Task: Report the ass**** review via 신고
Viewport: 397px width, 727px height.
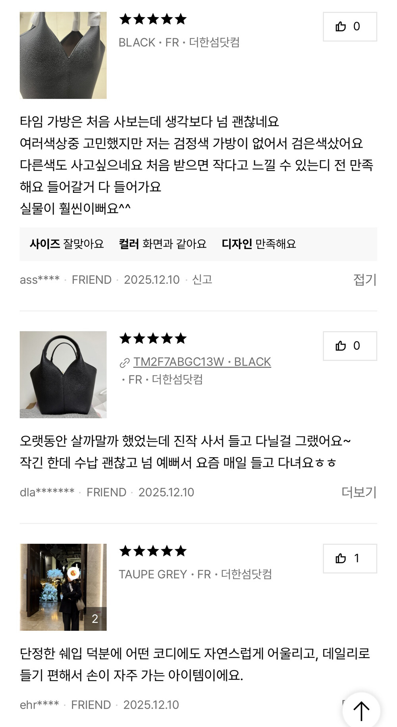Action: click(202, 279)
